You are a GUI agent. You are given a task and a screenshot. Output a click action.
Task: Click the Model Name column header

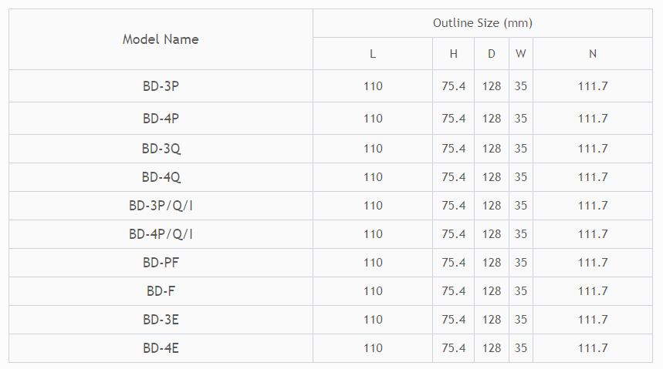pos(161,39)
